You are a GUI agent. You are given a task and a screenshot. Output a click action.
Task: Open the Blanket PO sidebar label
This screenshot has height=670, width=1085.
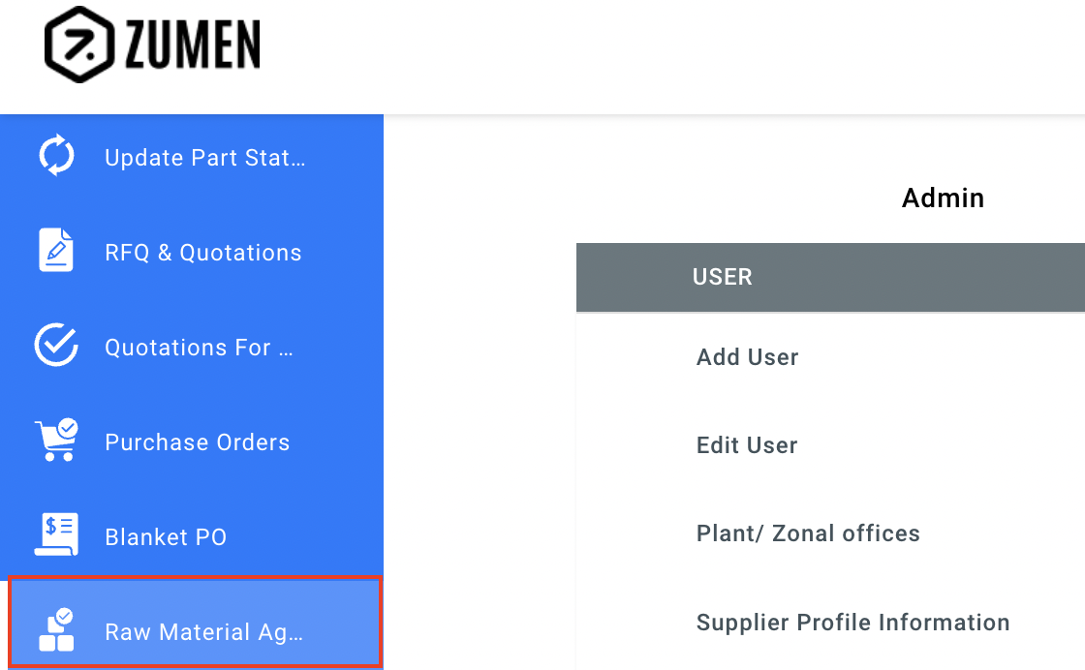166,537
